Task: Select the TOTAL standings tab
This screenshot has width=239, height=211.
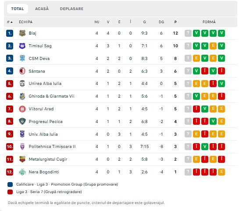Action: tap(18, 9)
